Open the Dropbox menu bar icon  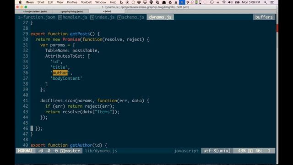point(139,2)
